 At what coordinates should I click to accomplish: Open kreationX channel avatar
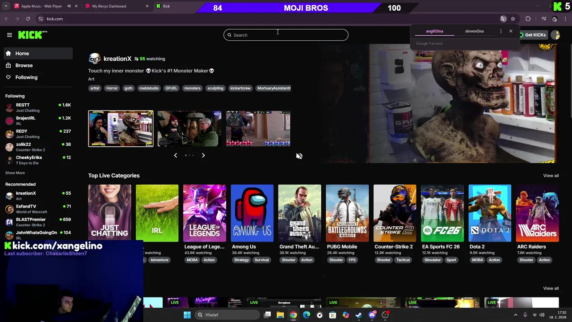click(x=95, y=59)
